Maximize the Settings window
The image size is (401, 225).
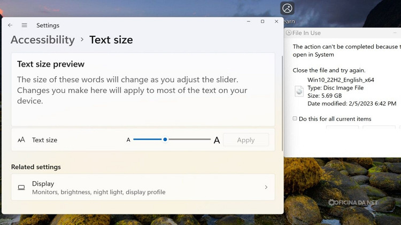pyautogui.click(x=263, y=21)
